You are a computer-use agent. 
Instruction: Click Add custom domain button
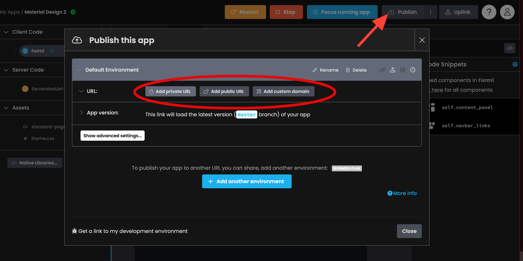(283, 91)
